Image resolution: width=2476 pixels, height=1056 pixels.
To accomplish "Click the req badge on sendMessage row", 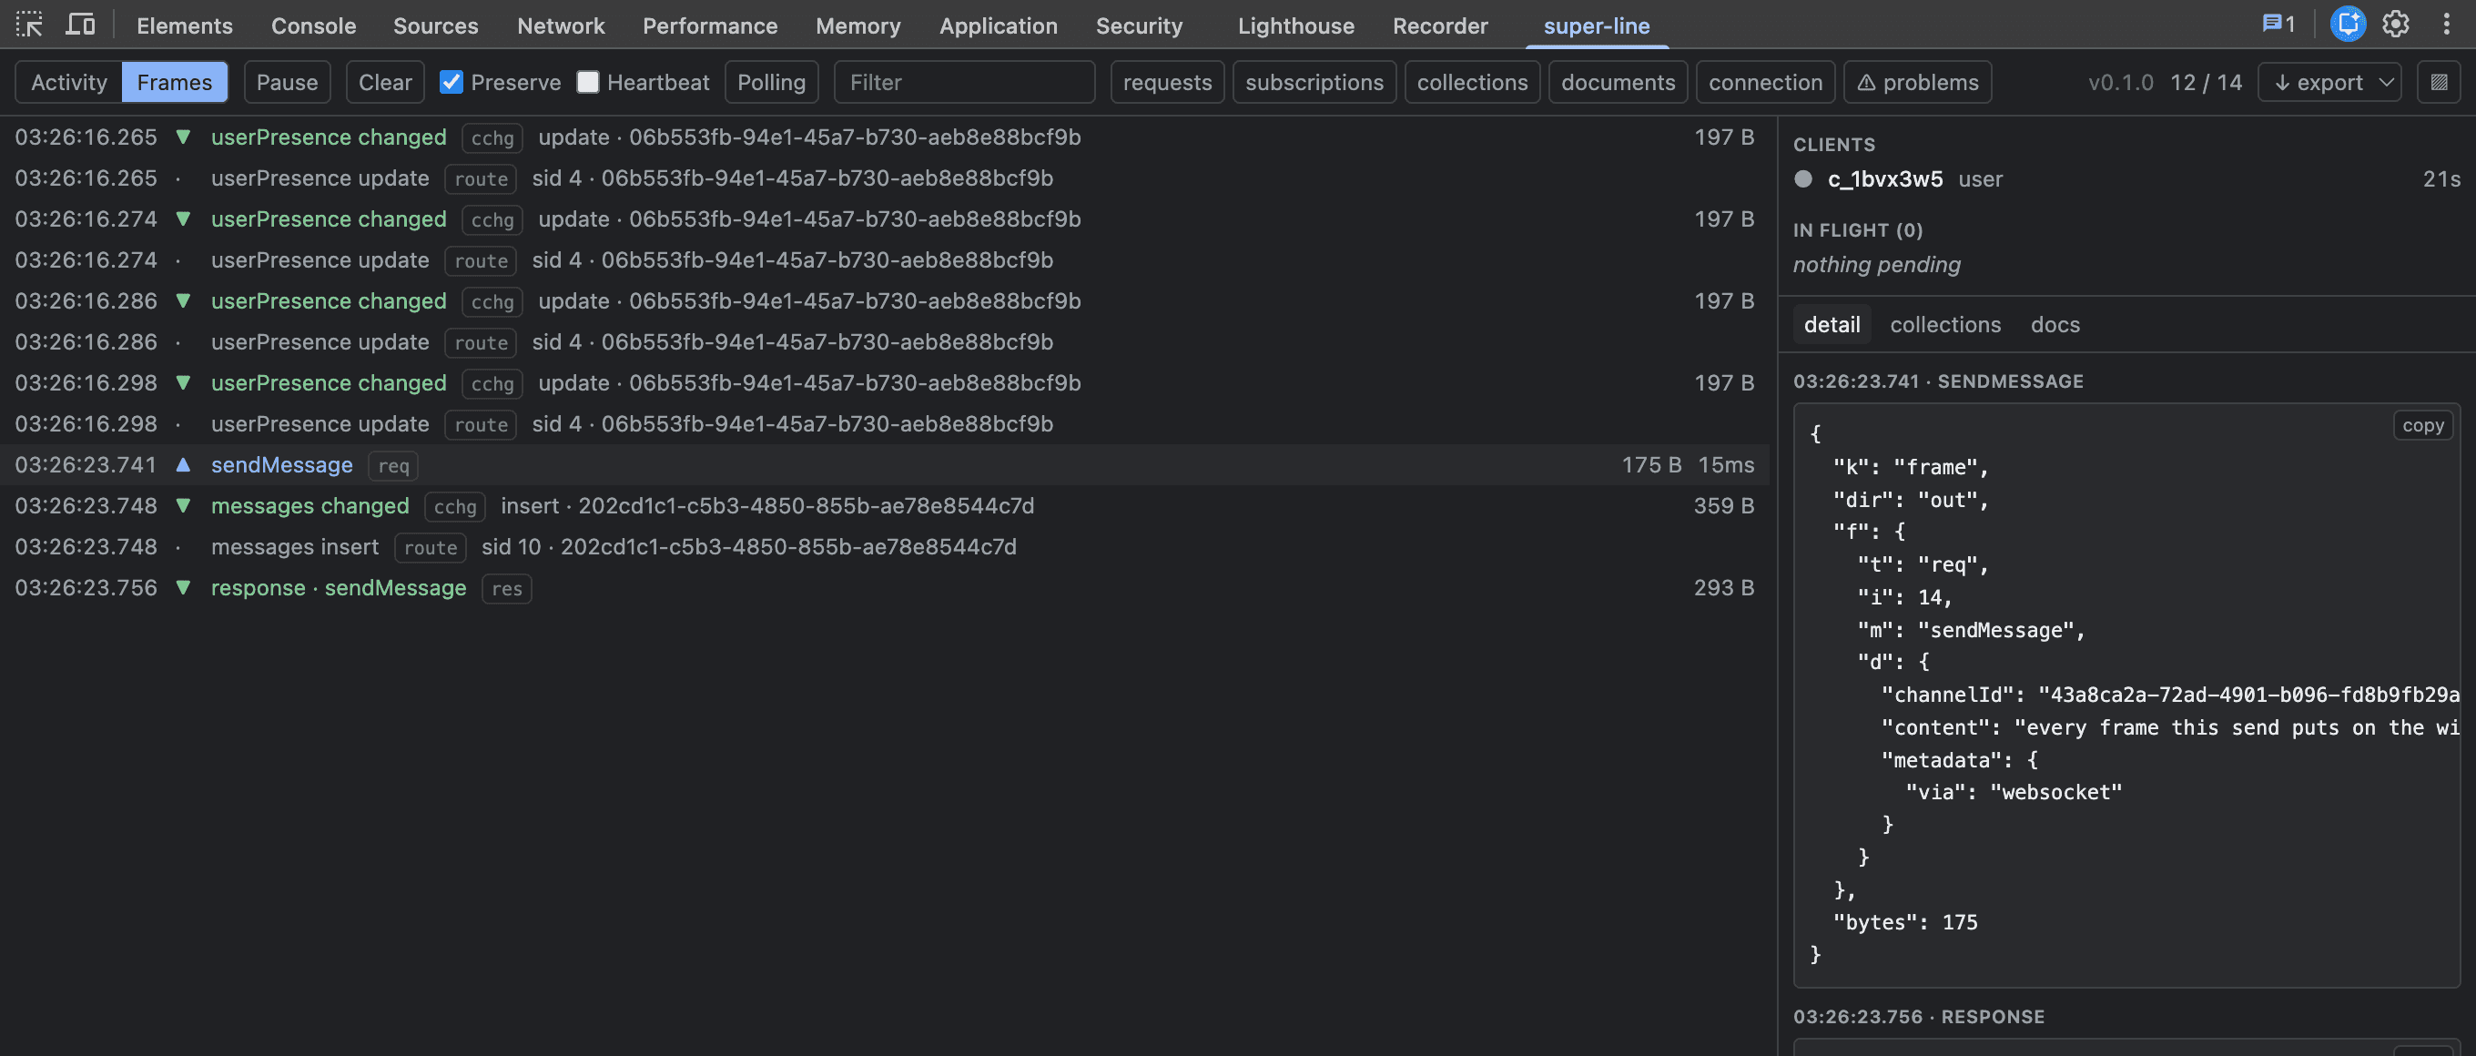I will point(393,465).
